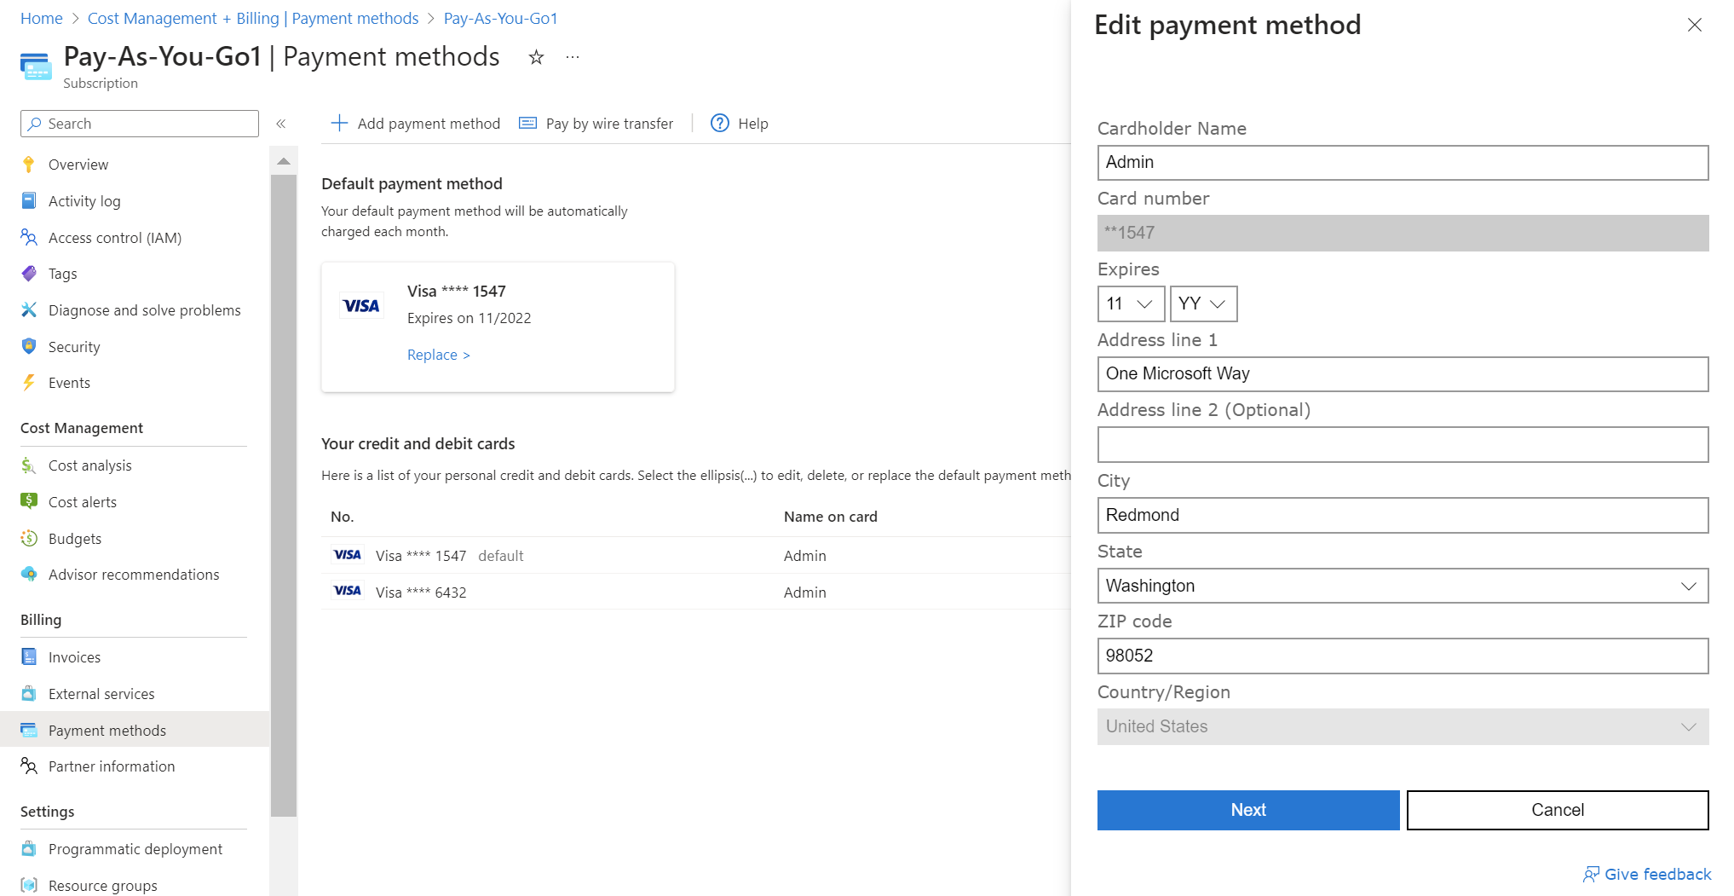Screen dimensions: 1734x896
Task: Click the Help question mark icon
Action: tap(720, 124)
